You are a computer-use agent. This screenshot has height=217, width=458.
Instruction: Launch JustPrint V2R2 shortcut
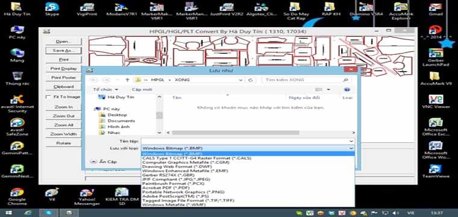tap(227, 9)
